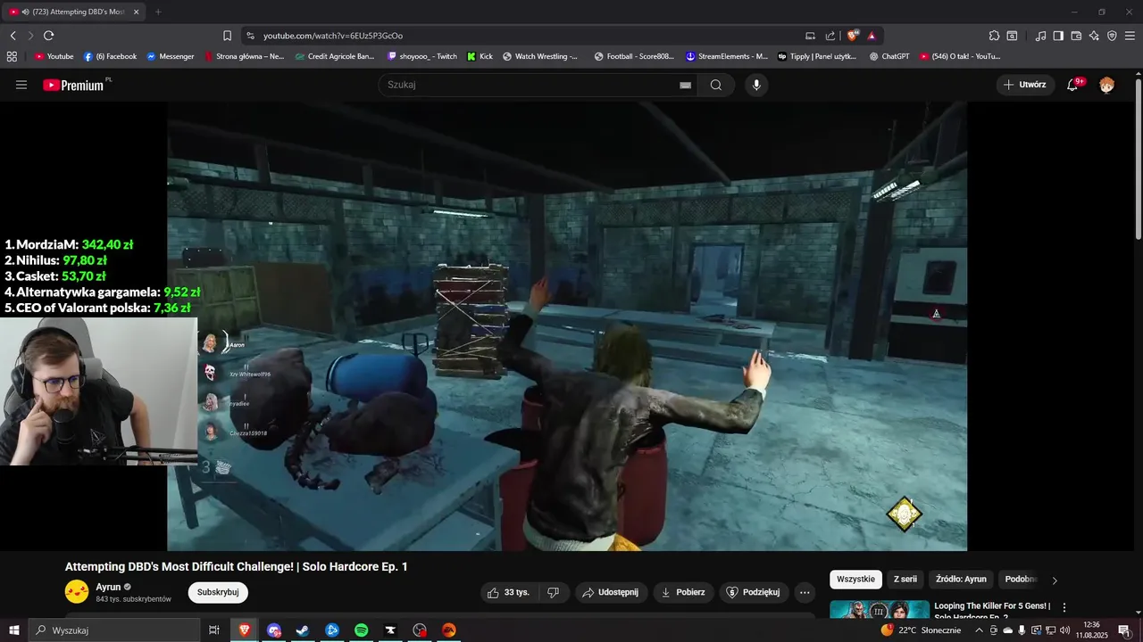Open Brave main menu hamburger
The width and height of the screenshot is (1143, 642).
(1130, 36)
